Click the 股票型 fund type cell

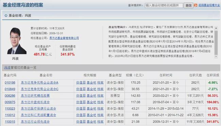[x=115, y=96]
